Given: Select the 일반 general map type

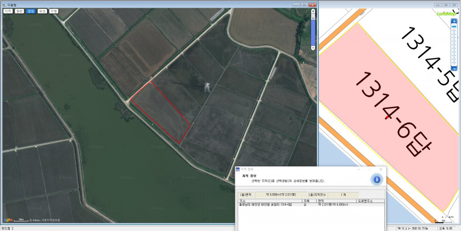Looking at the screenshot, I should [x=20, y=11].
